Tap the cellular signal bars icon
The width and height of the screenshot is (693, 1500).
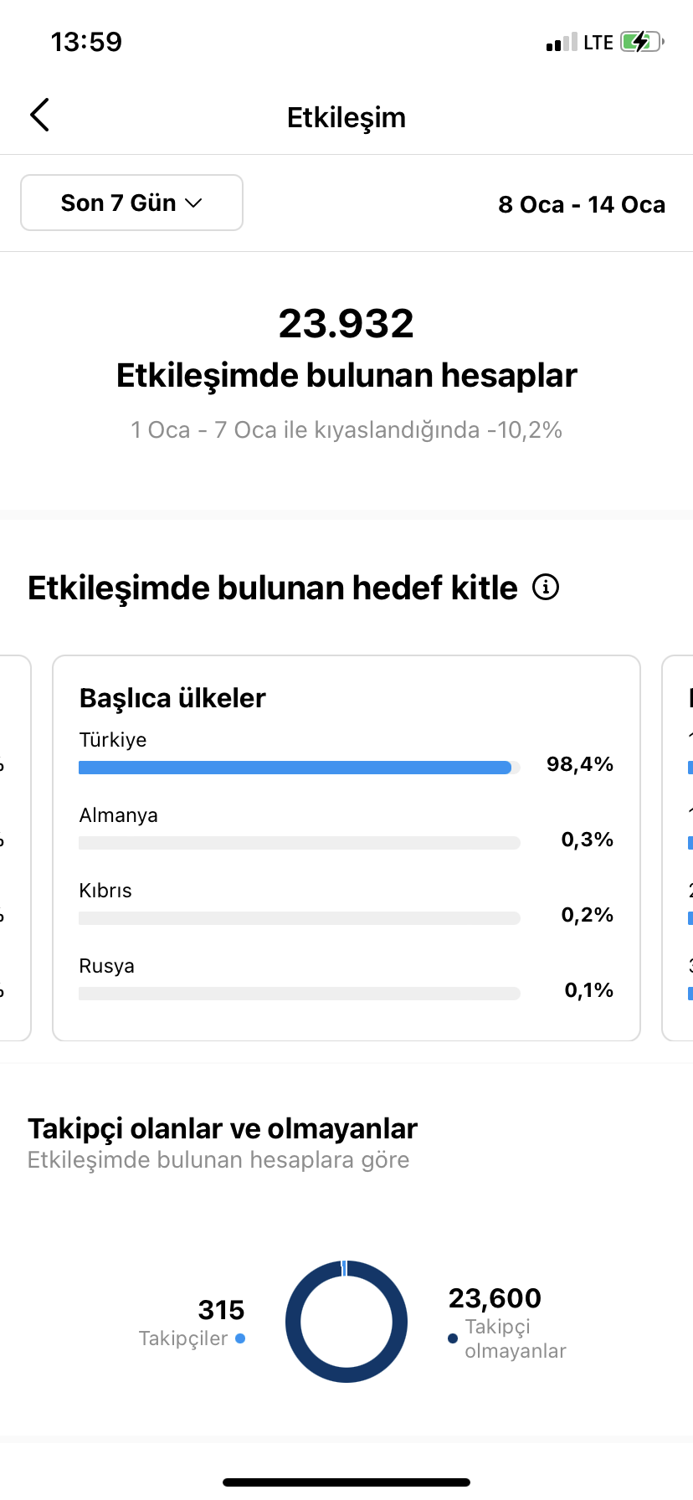tap(562, 42)
